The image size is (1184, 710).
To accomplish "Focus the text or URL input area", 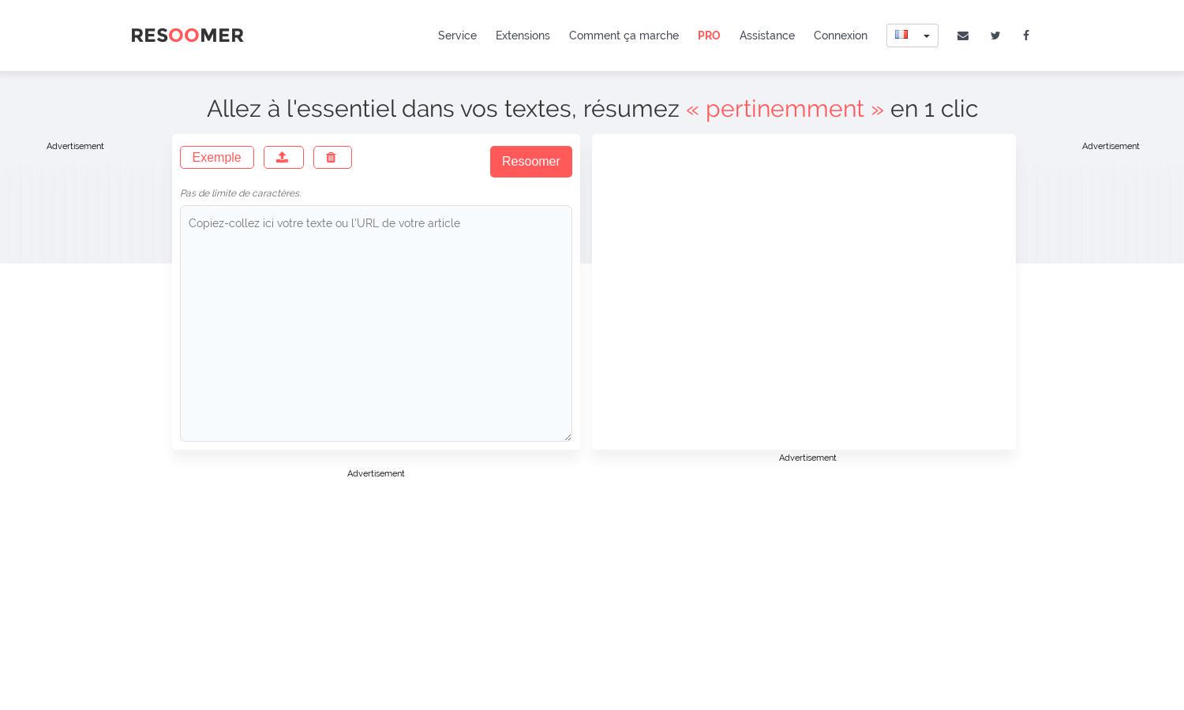I will [376, 323].
